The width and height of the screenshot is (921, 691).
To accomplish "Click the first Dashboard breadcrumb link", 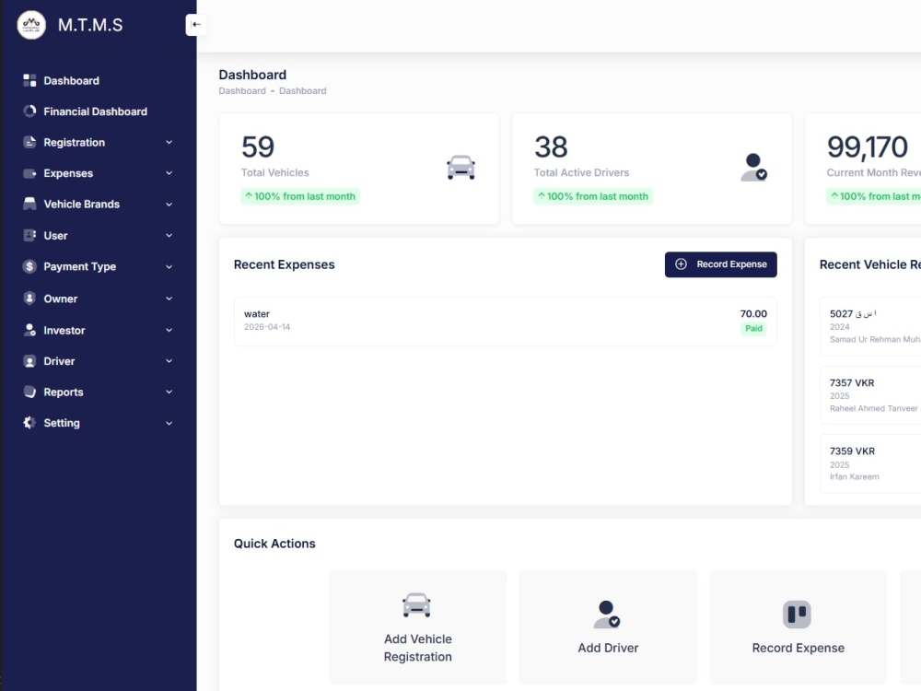I will [x=242, y=90].
